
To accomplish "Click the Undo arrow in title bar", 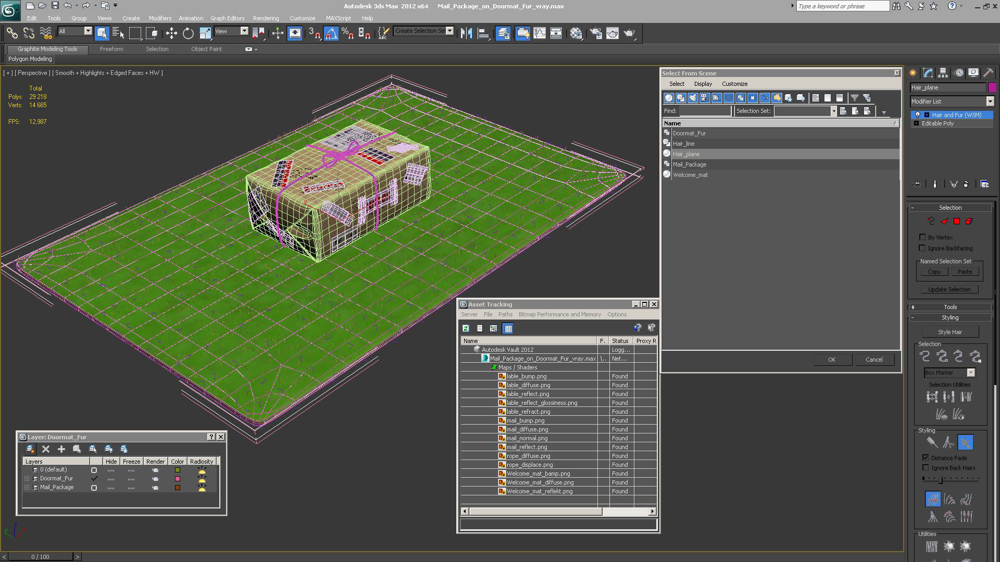I will coord(68,6).
